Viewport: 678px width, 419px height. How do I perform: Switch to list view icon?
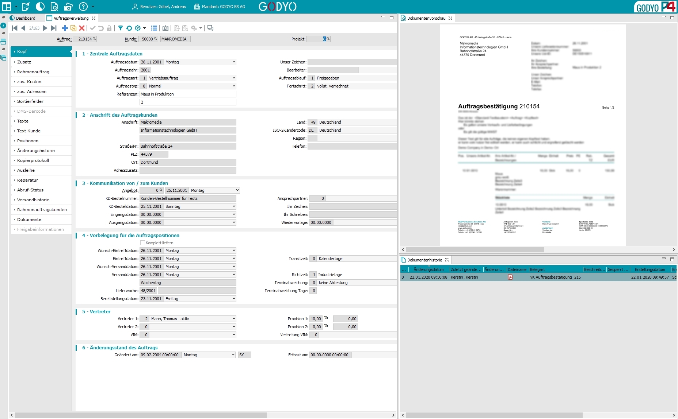(x=154, y=28)
